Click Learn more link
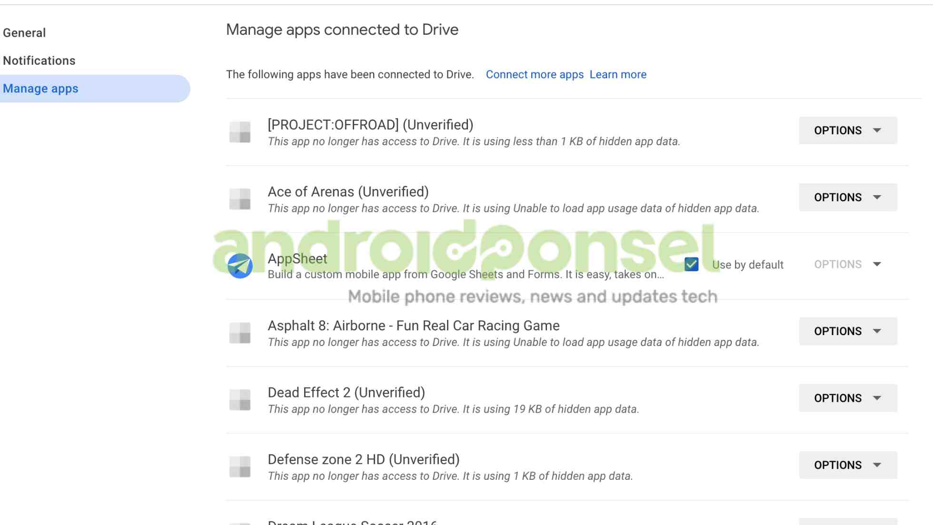 pos(618,74)
